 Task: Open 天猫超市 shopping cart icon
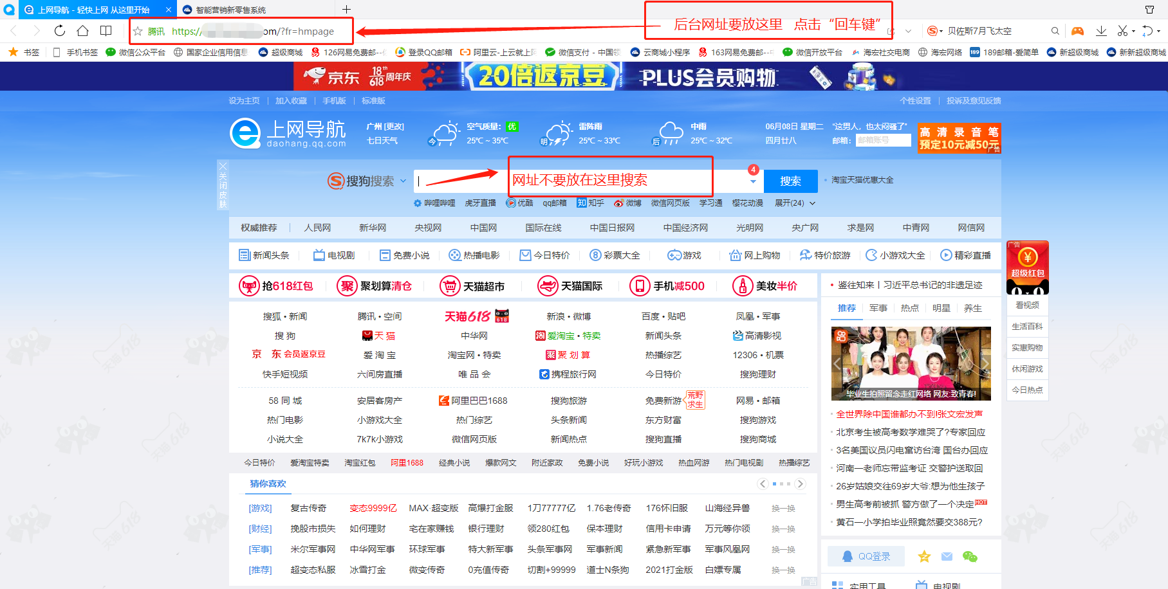pos(472,285)
